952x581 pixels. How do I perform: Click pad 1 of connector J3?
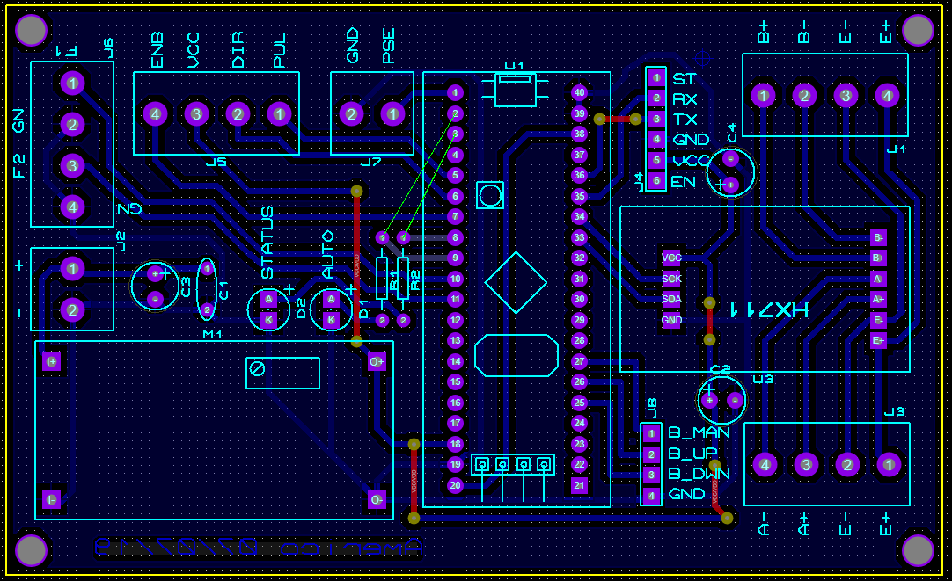tap(889, 465)
